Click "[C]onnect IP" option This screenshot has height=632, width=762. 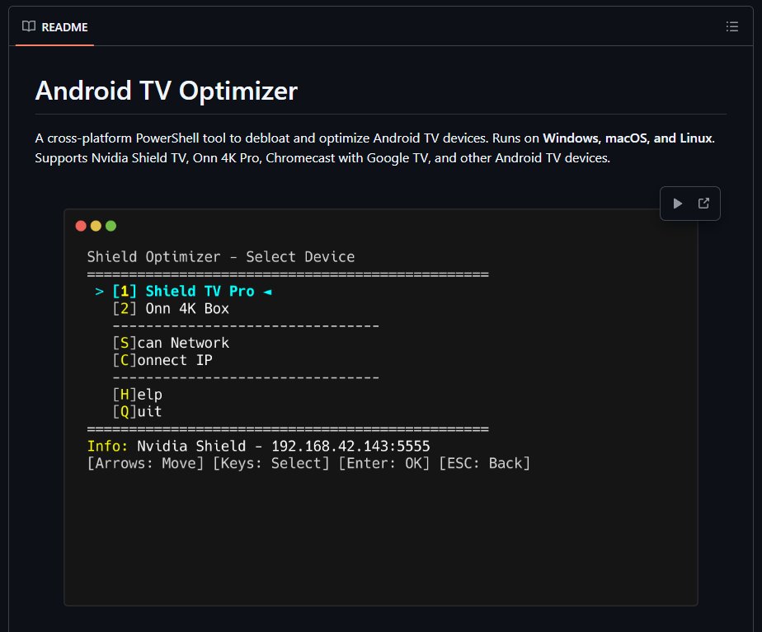[162, 360]
